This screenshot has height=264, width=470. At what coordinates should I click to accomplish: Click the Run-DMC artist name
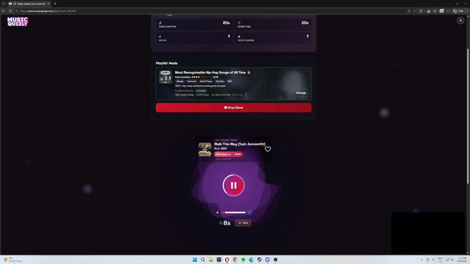pyautogui.click(x=221, y=148)
